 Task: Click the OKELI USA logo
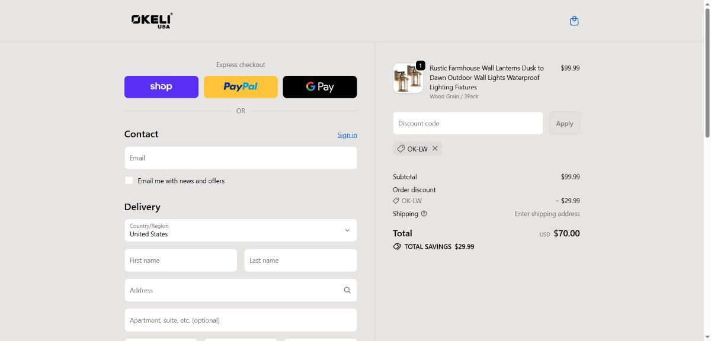[152, 21]
